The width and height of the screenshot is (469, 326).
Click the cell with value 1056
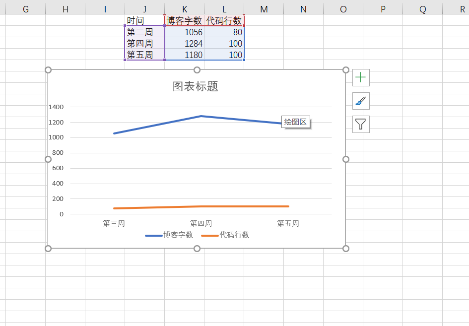[185, 32]
